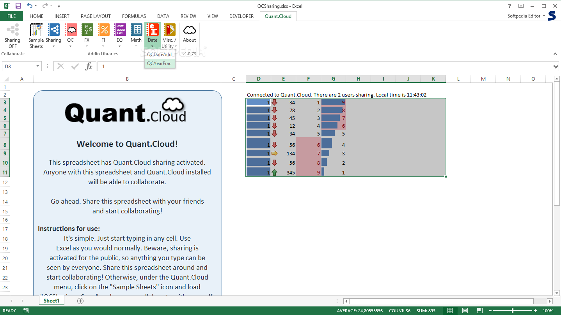
Task: Open the Softpedia Editor account dropdown
Action: pyautogui.click(x=526, y=16)
